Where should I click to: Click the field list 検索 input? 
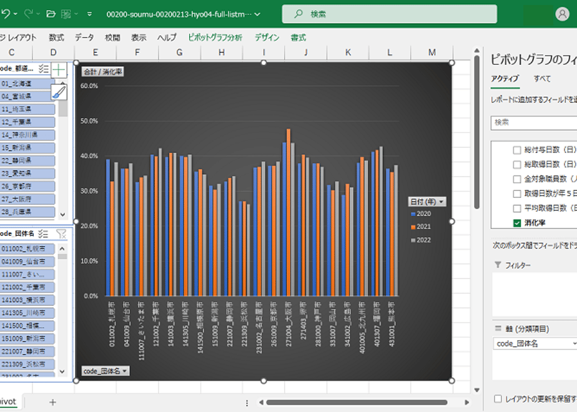[534, 122]
